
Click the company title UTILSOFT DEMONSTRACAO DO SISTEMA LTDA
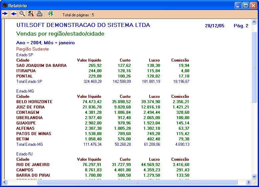(x=83, y=25)
